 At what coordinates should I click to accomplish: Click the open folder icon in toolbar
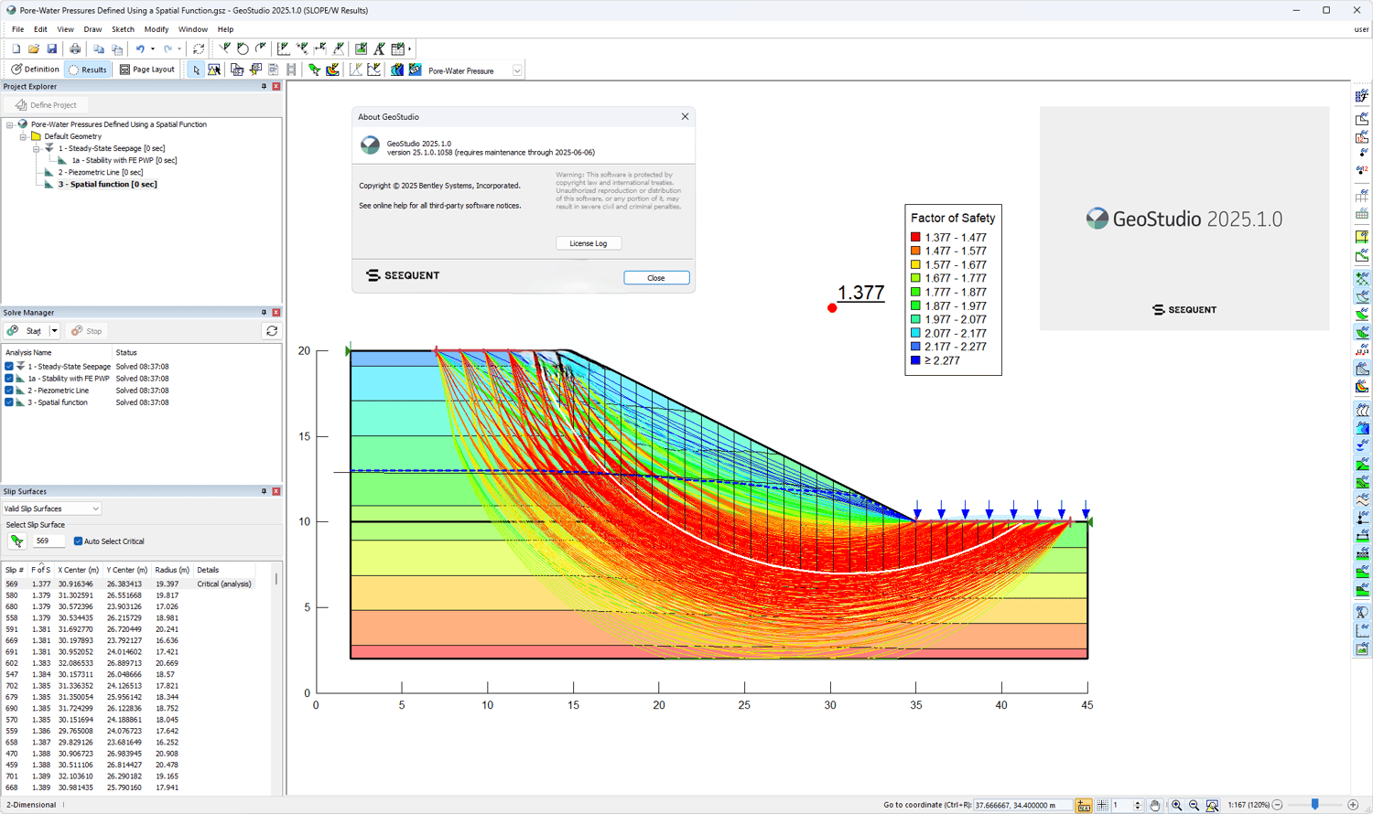coord(34,48)
